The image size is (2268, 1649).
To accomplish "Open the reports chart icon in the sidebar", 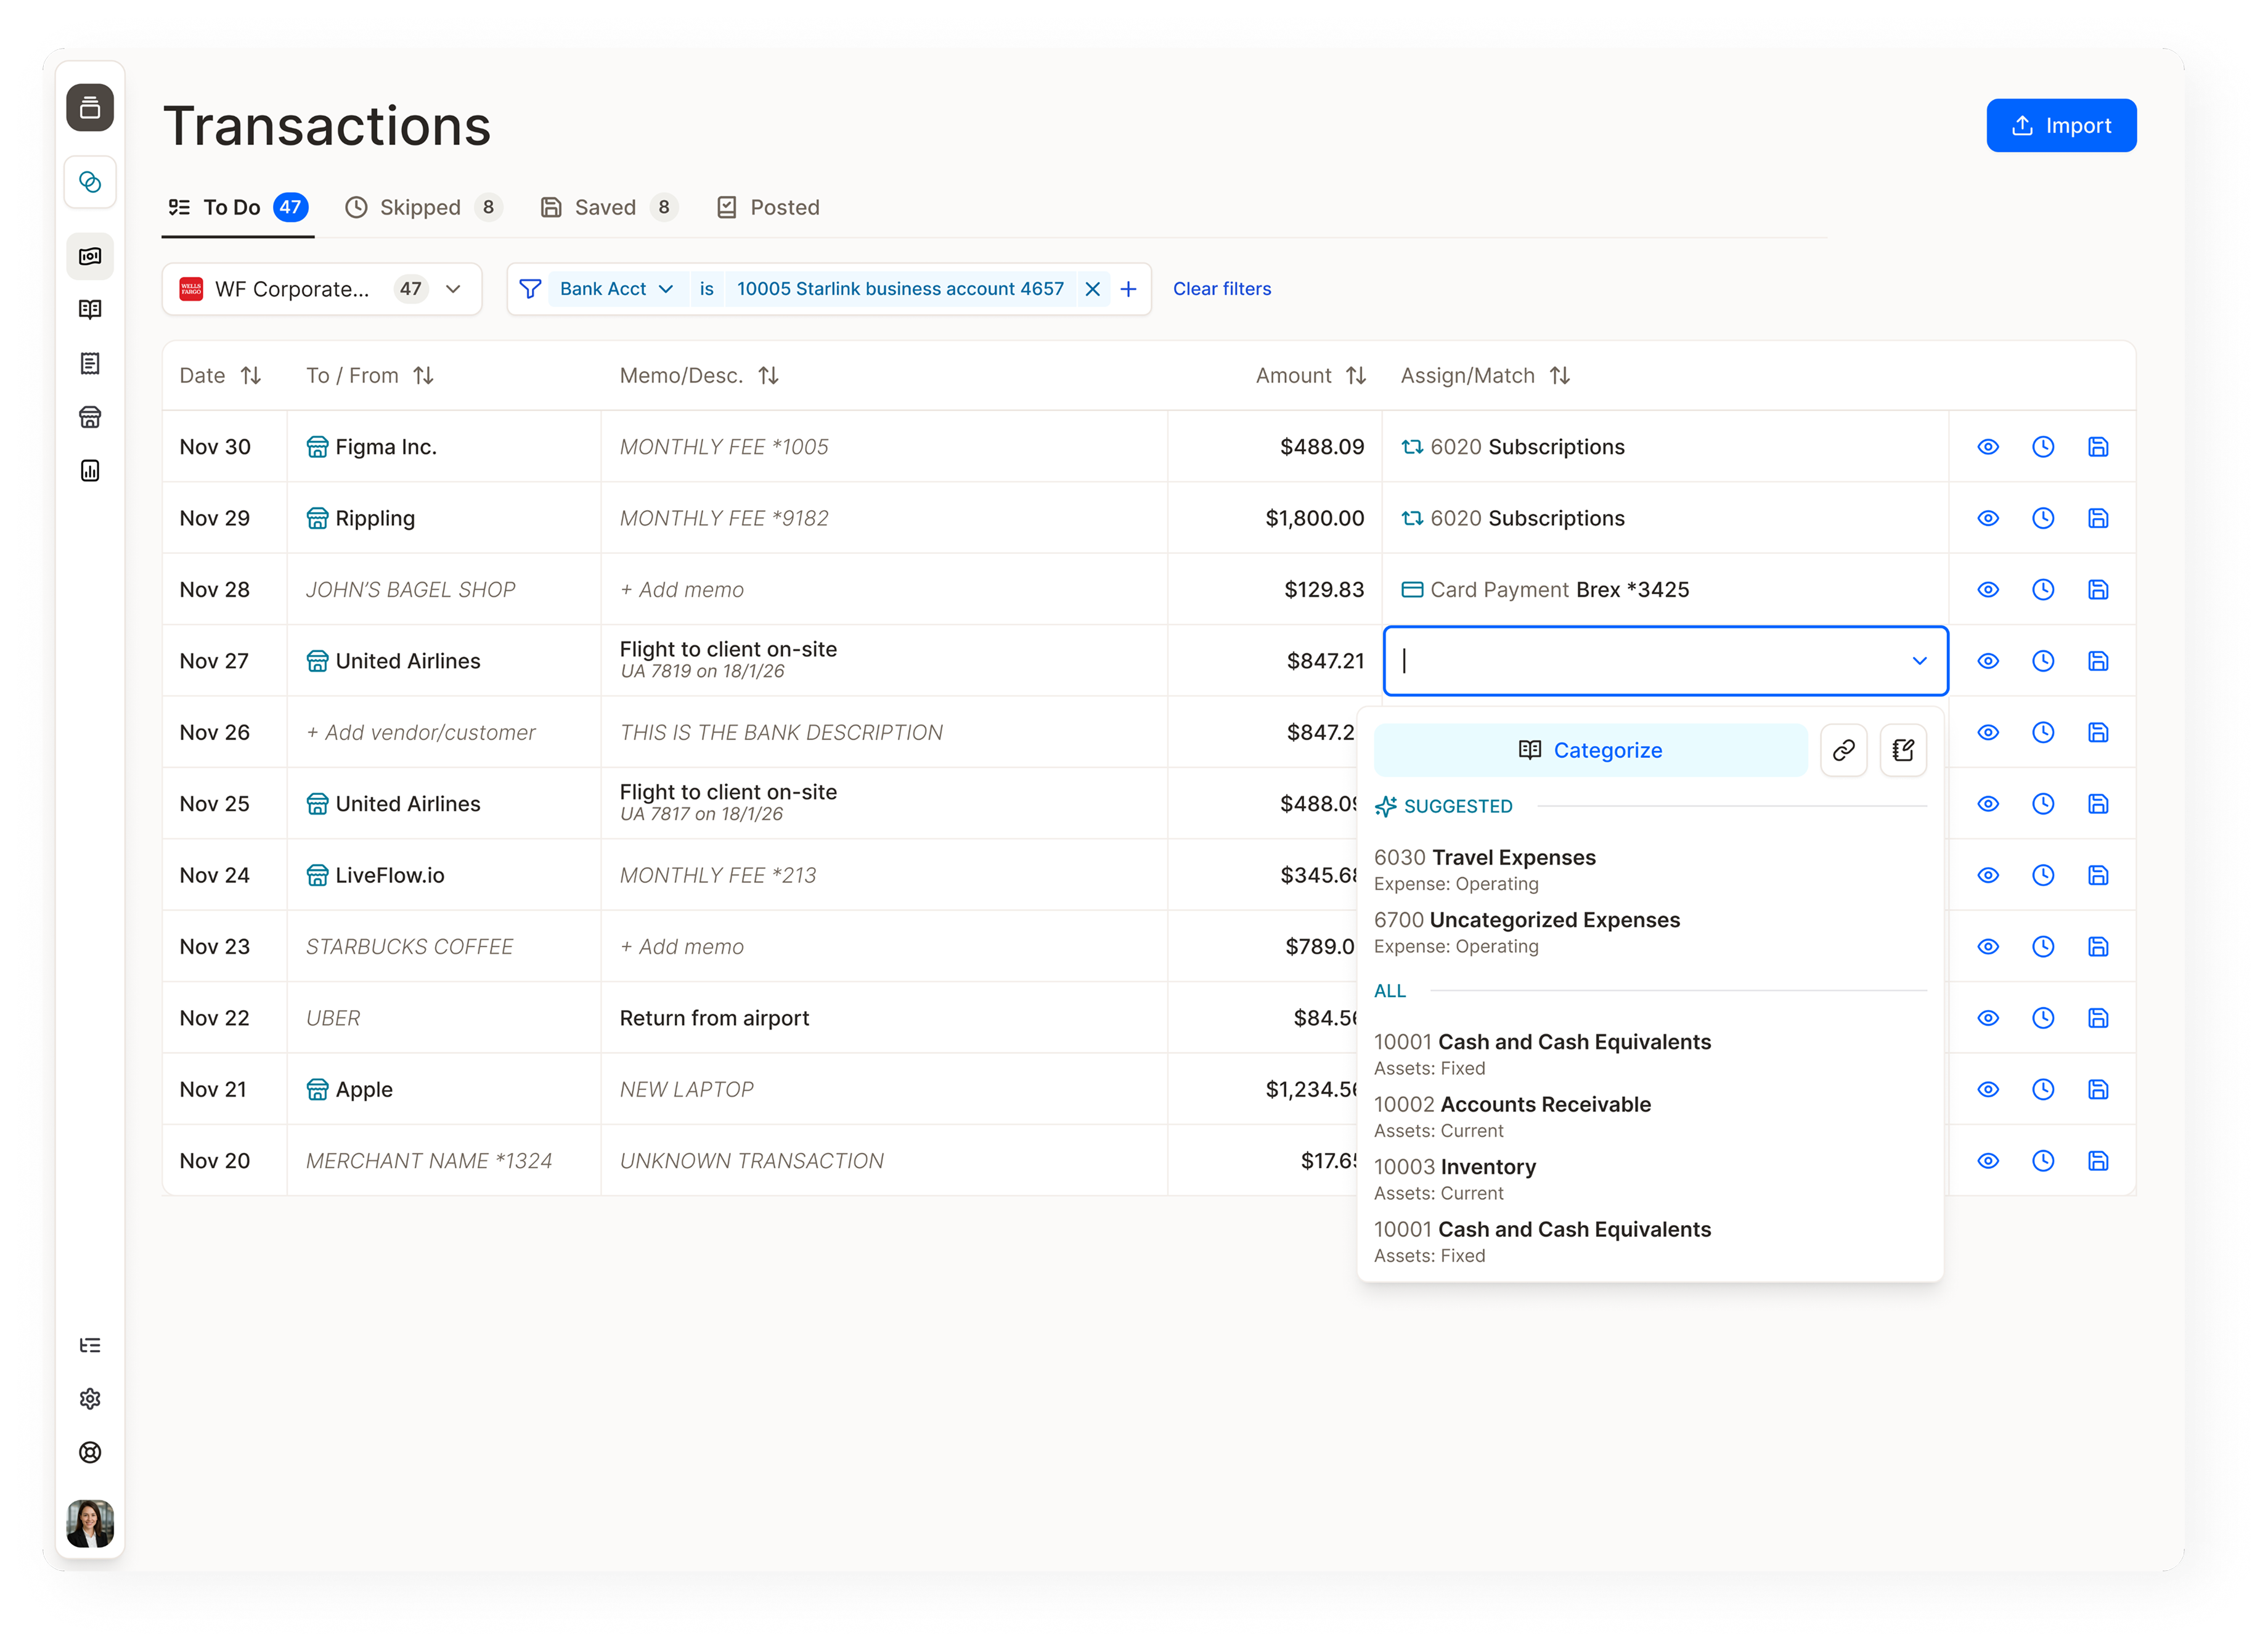I will (90, 471).
